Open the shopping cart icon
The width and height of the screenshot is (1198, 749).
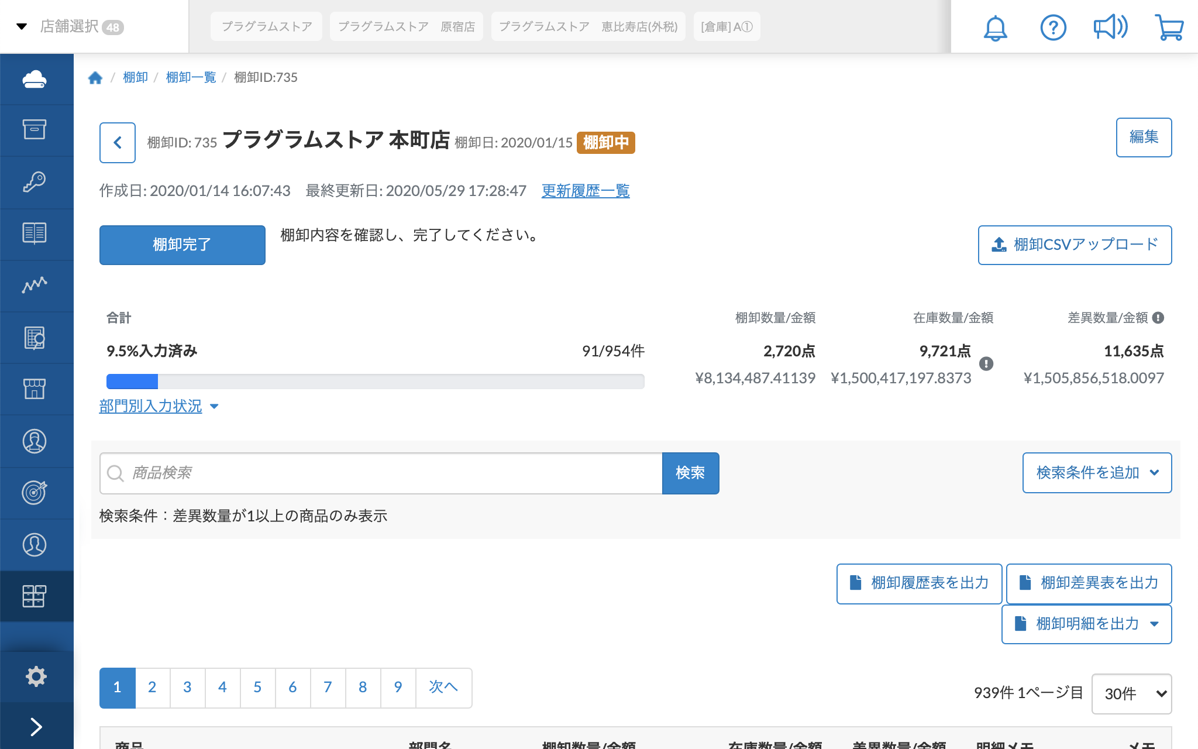click(1169, 28)
